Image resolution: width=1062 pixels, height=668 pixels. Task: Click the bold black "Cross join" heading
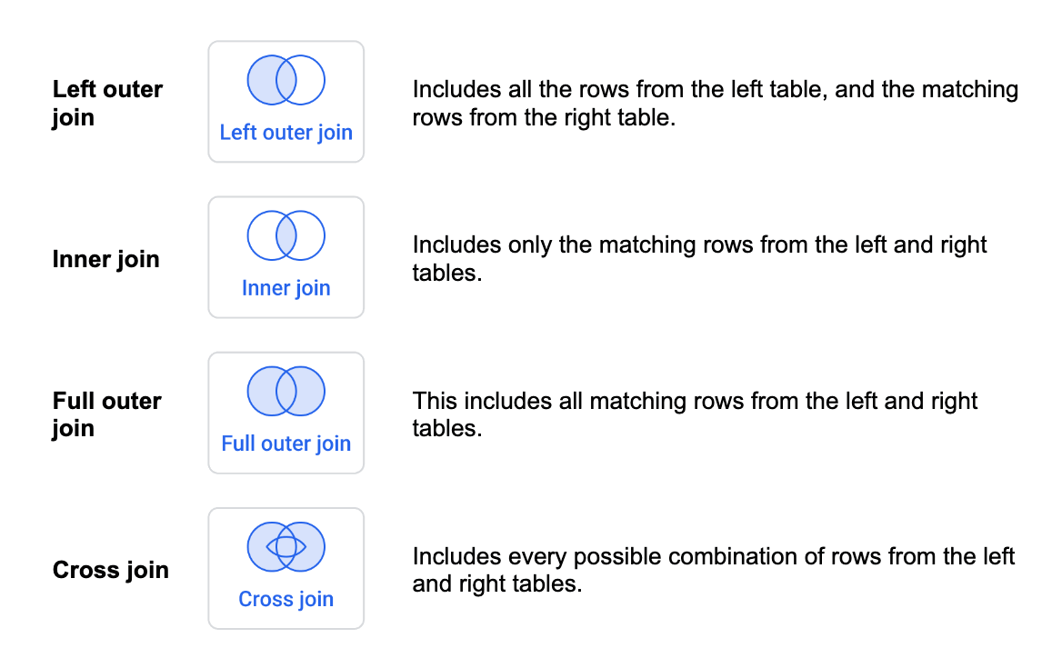click(110, 570)
